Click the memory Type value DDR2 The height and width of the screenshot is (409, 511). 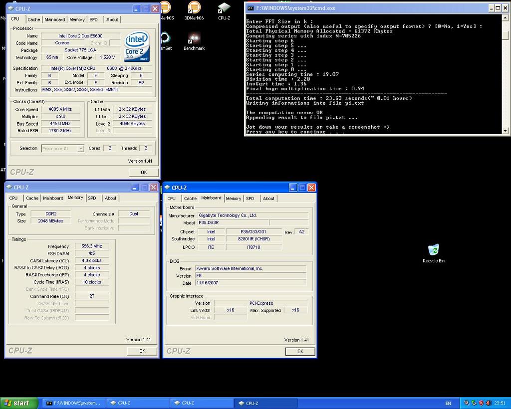(x=51, y=213)
